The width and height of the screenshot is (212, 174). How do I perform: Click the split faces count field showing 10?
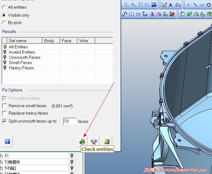pyautogui.click(x=70, y=121)
